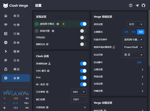Disable the IPv6 switch
Screen dimensions: 150x111
pos(83,78)
